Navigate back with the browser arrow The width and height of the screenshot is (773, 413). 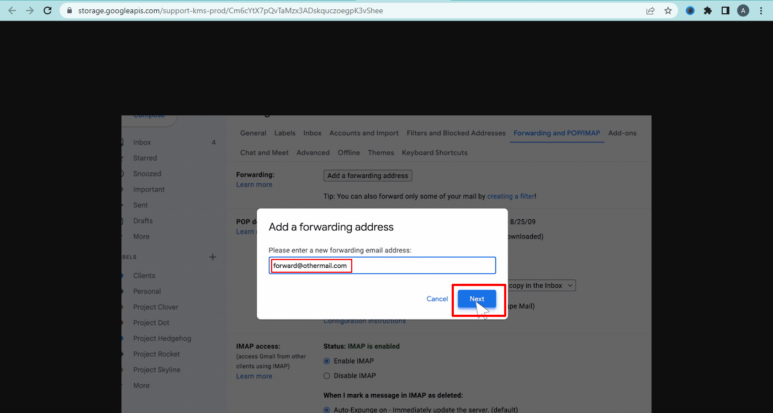pos(12,10)
